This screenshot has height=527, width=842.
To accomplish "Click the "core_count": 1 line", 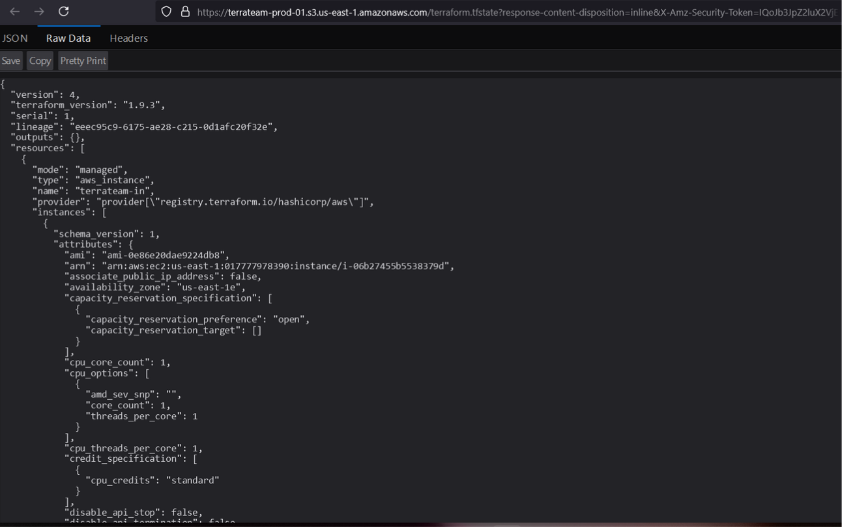I will tap(128, 405).
